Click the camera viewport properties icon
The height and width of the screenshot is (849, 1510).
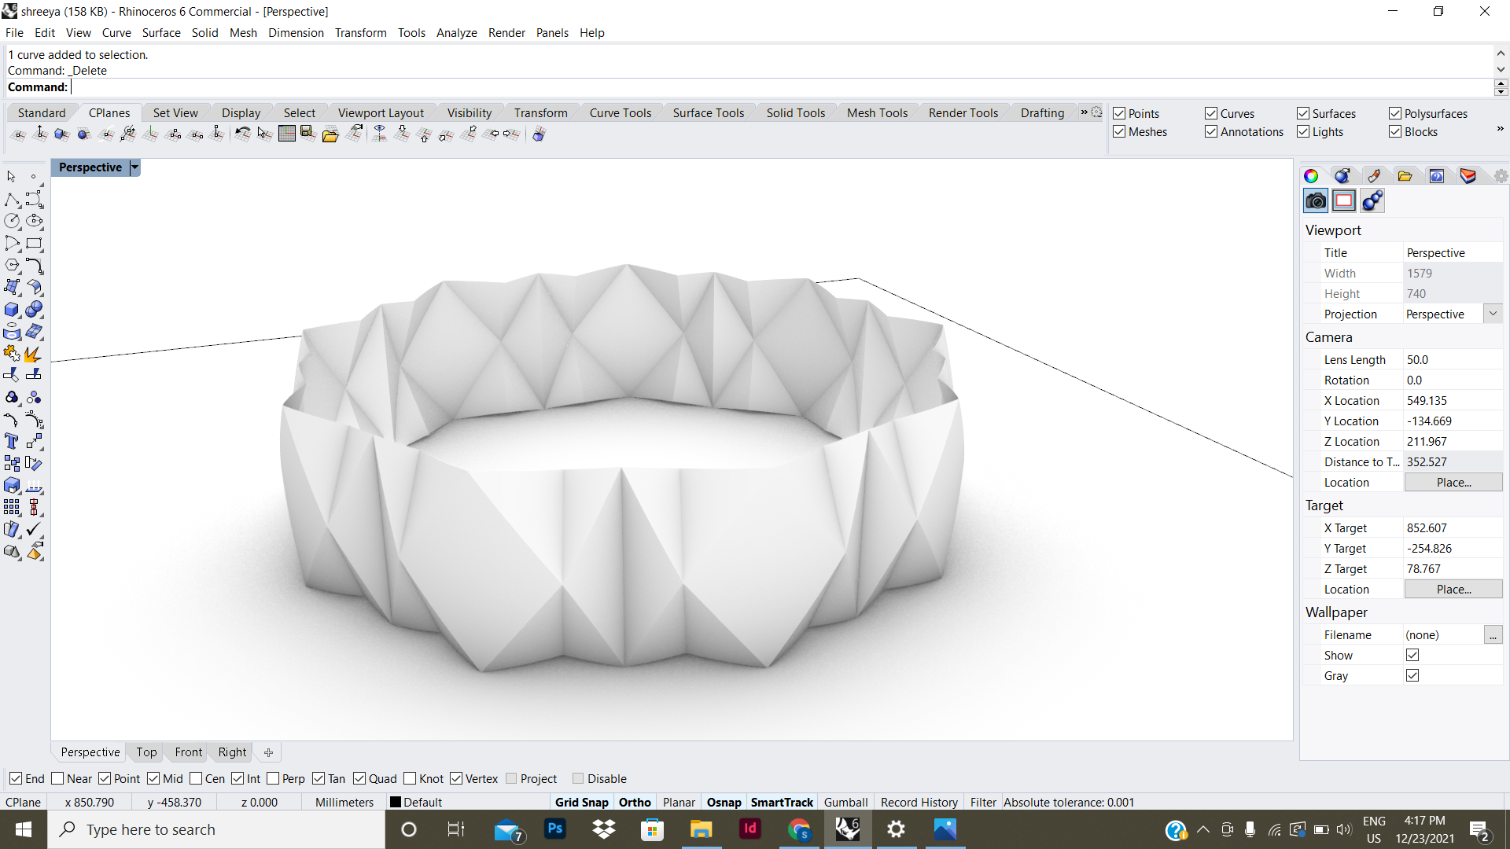tap(1316, 201)
